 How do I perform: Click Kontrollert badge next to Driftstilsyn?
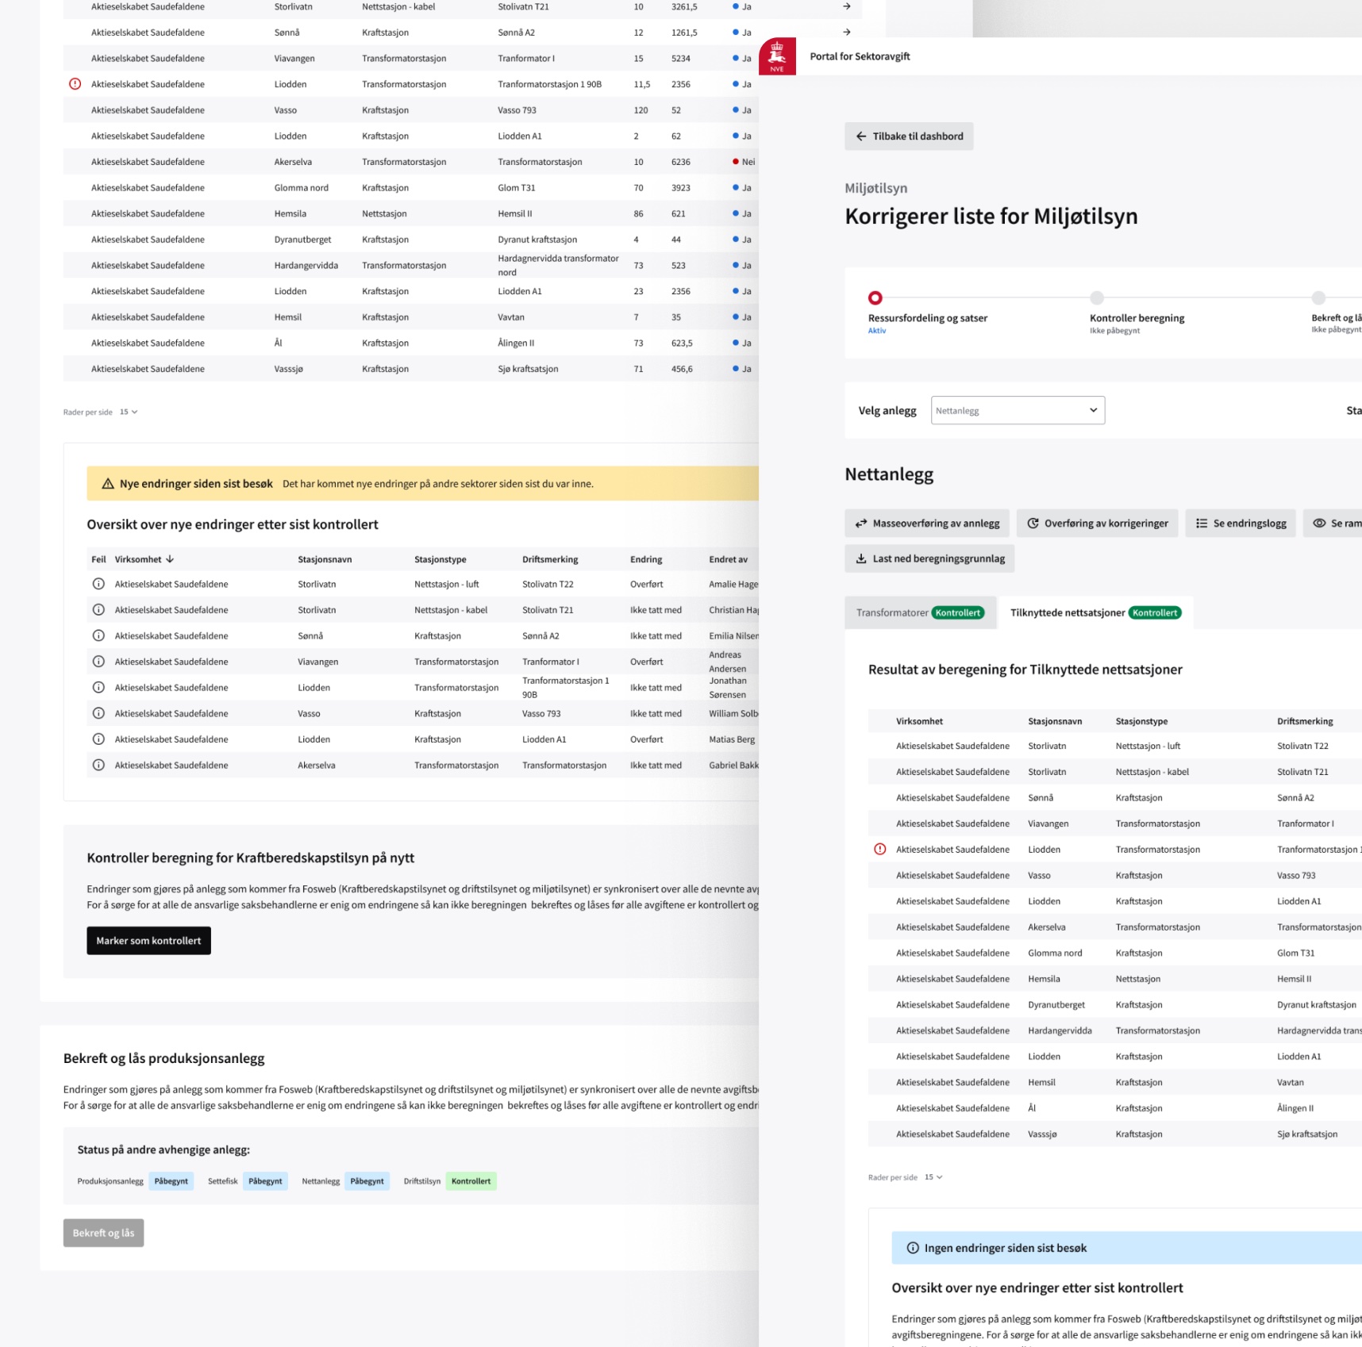click(471, 1181)
